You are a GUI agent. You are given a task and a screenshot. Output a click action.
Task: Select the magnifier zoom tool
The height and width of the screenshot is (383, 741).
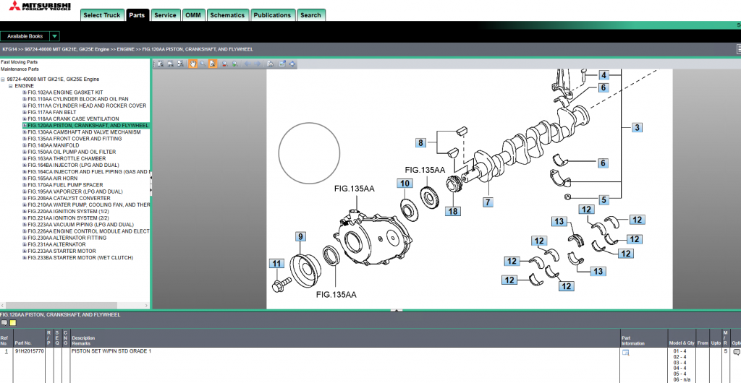(x=203, y=64)
